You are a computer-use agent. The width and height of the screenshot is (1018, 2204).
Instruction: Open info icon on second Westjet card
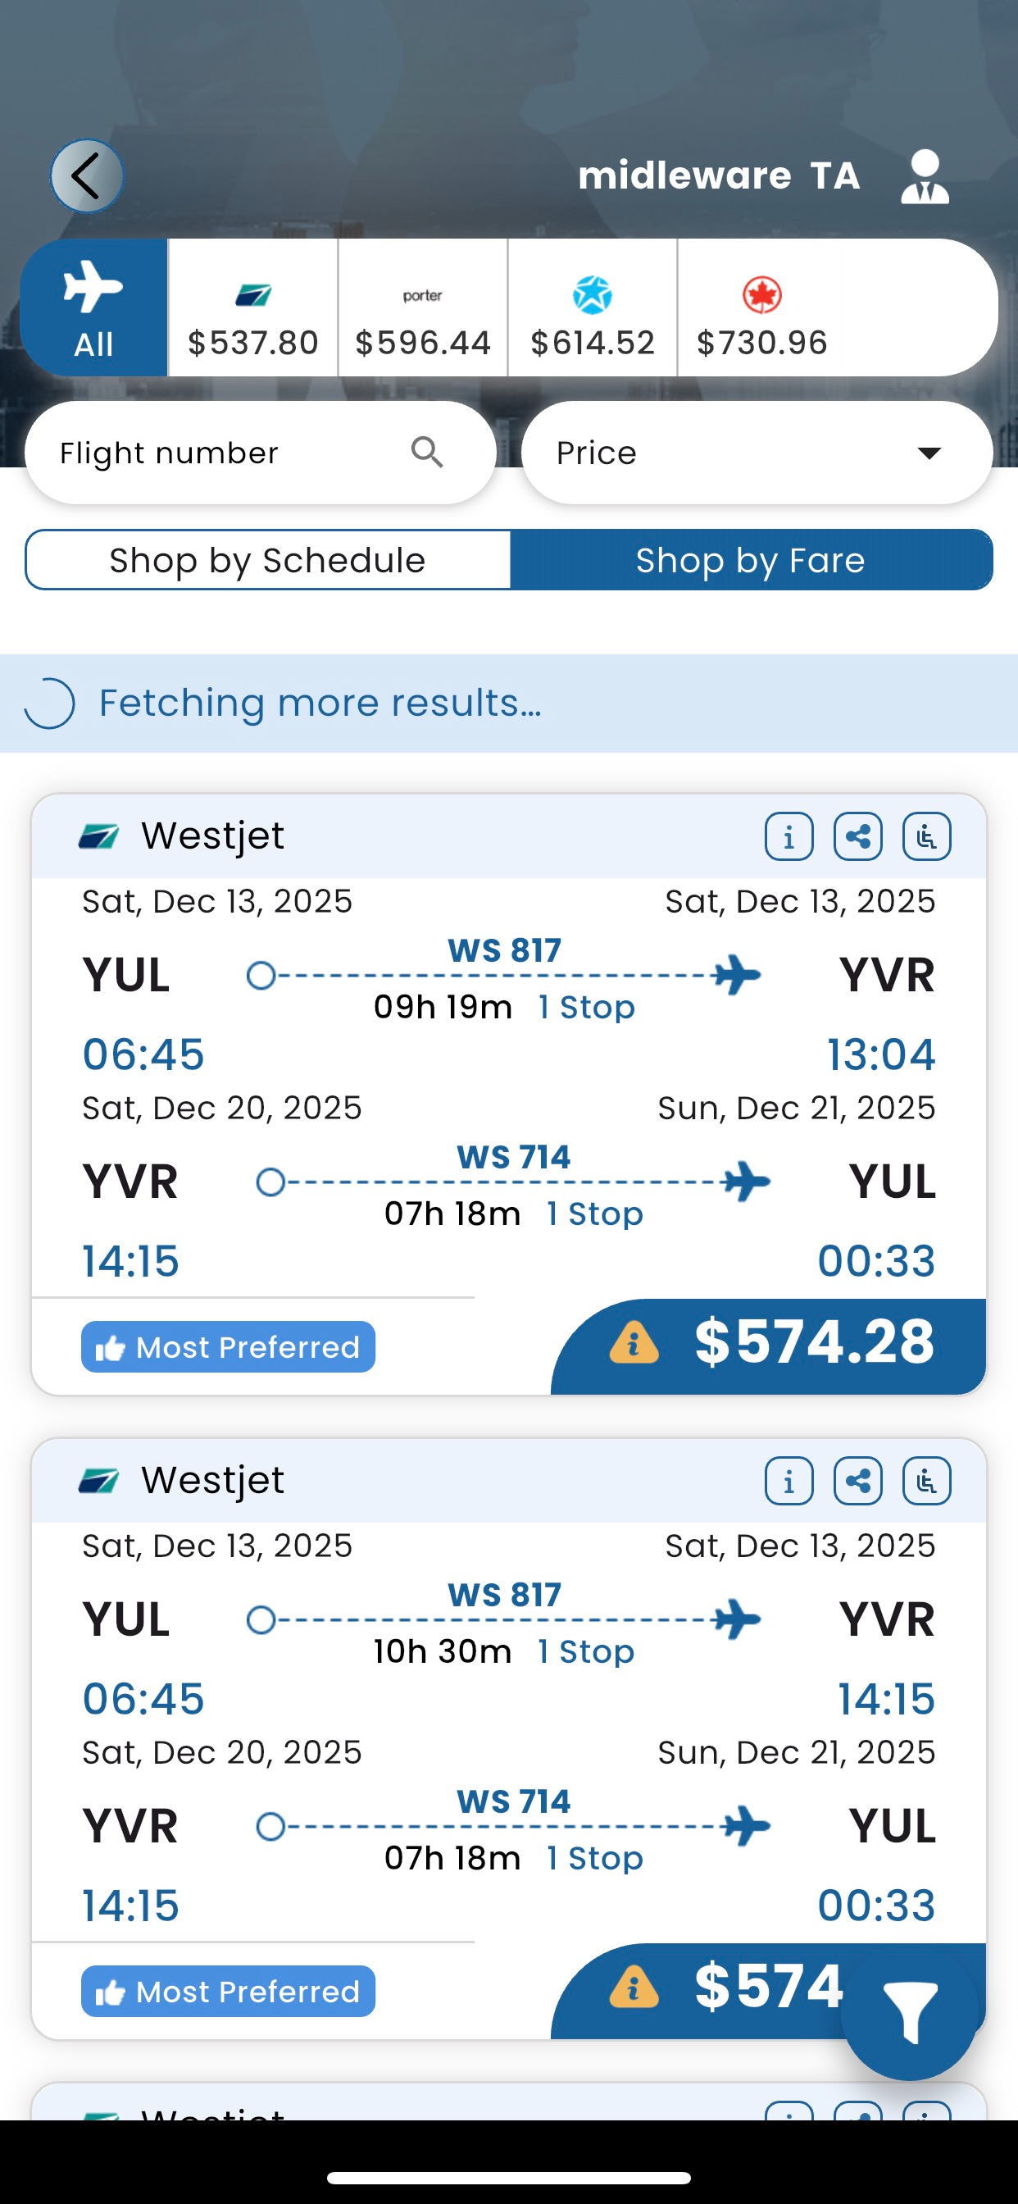coord(788,1480)
